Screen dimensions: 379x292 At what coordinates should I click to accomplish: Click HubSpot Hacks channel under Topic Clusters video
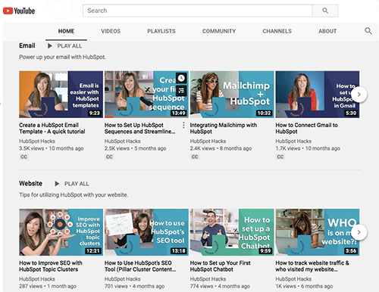pyautogui.click(x=37, y=279)
